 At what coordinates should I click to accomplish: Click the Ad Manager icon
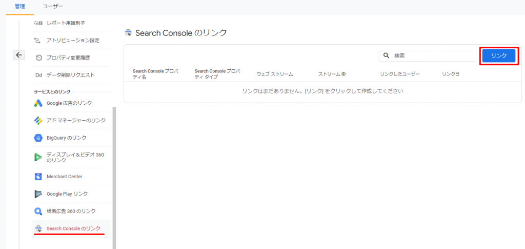38,120
